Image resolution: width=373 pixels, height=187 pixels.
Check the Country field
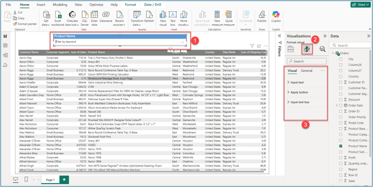pos(341,76)
